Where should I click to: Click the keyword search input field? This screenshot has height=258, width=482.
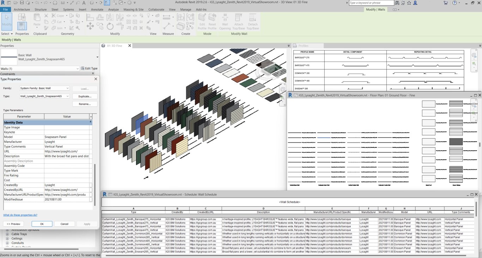point(370,3)
